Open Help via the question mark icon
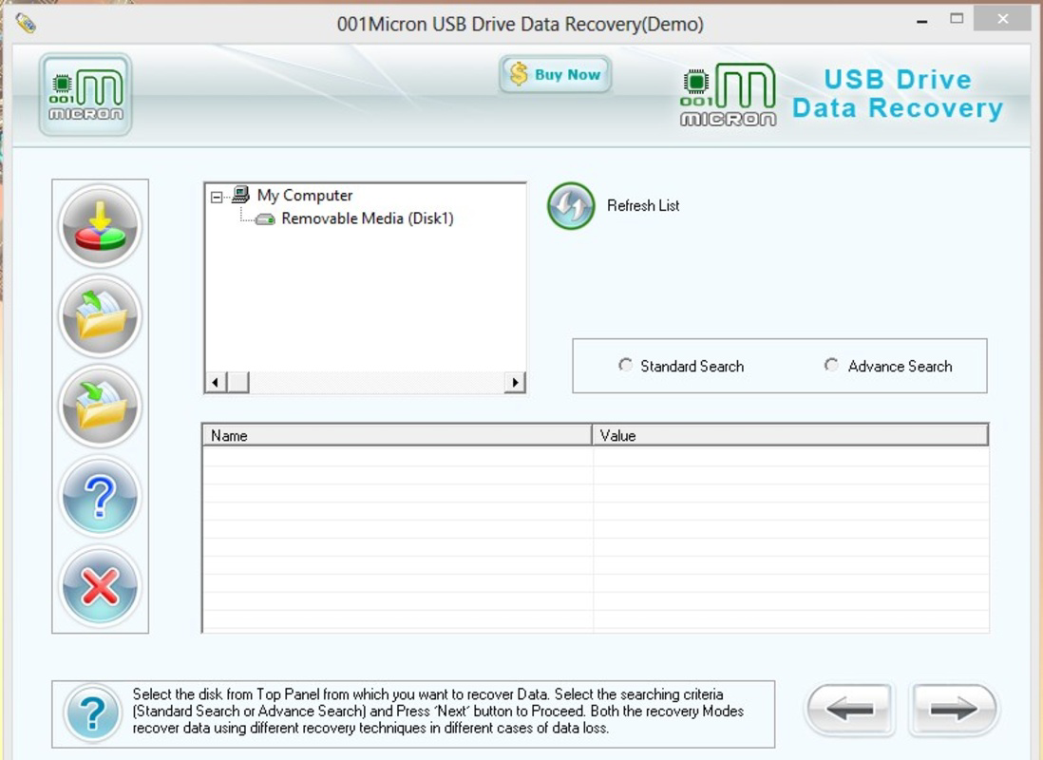 pyautogui.click(x=100, y=496)
